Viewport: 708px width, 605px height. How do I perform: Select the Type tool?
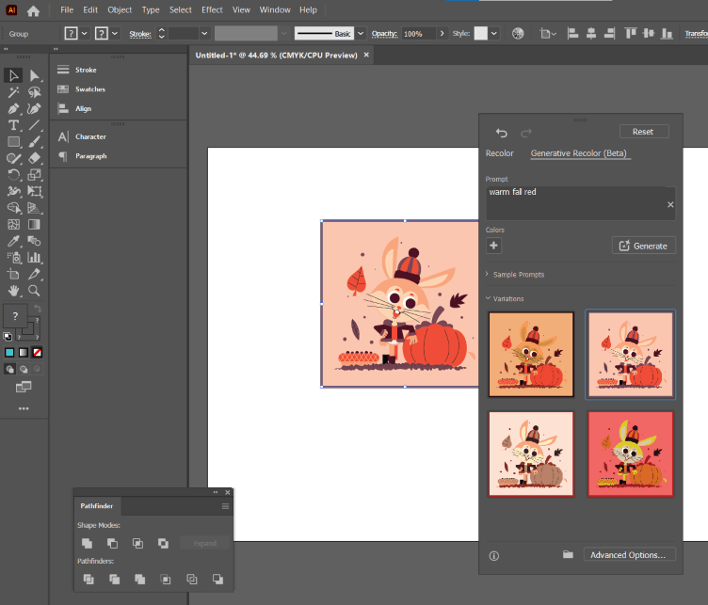coord(13,125)
